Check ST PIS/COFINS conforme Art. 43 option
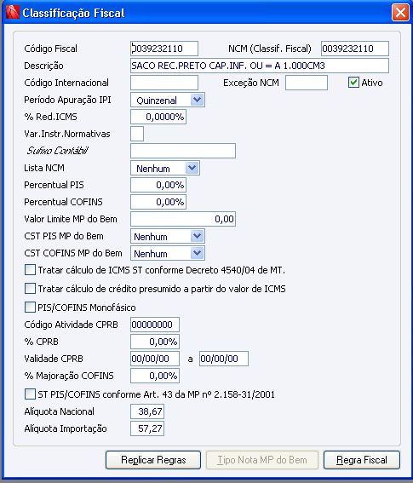This screenshot has height=483, width=413. pos(30,394)
